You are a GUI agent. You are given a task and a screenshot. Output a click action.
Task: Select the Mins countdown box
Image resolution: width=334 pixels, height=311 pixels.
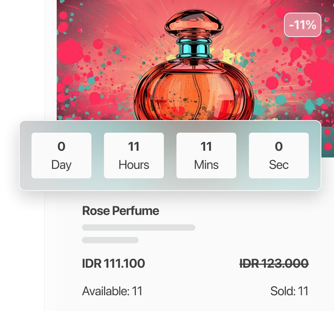pos(206,155)
